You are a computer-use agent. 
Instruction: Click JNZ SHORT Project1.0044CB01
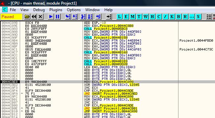coord(111,108)
